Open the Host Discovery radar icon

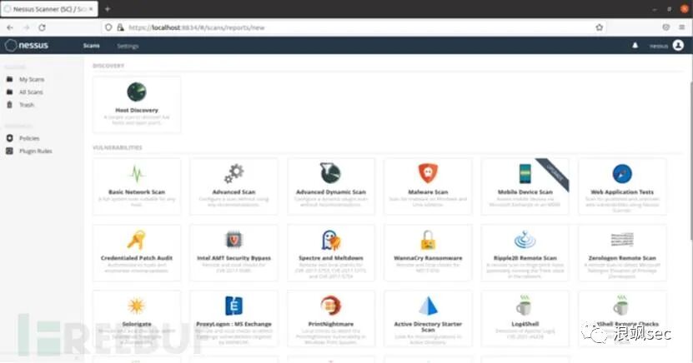pos(137,92)
